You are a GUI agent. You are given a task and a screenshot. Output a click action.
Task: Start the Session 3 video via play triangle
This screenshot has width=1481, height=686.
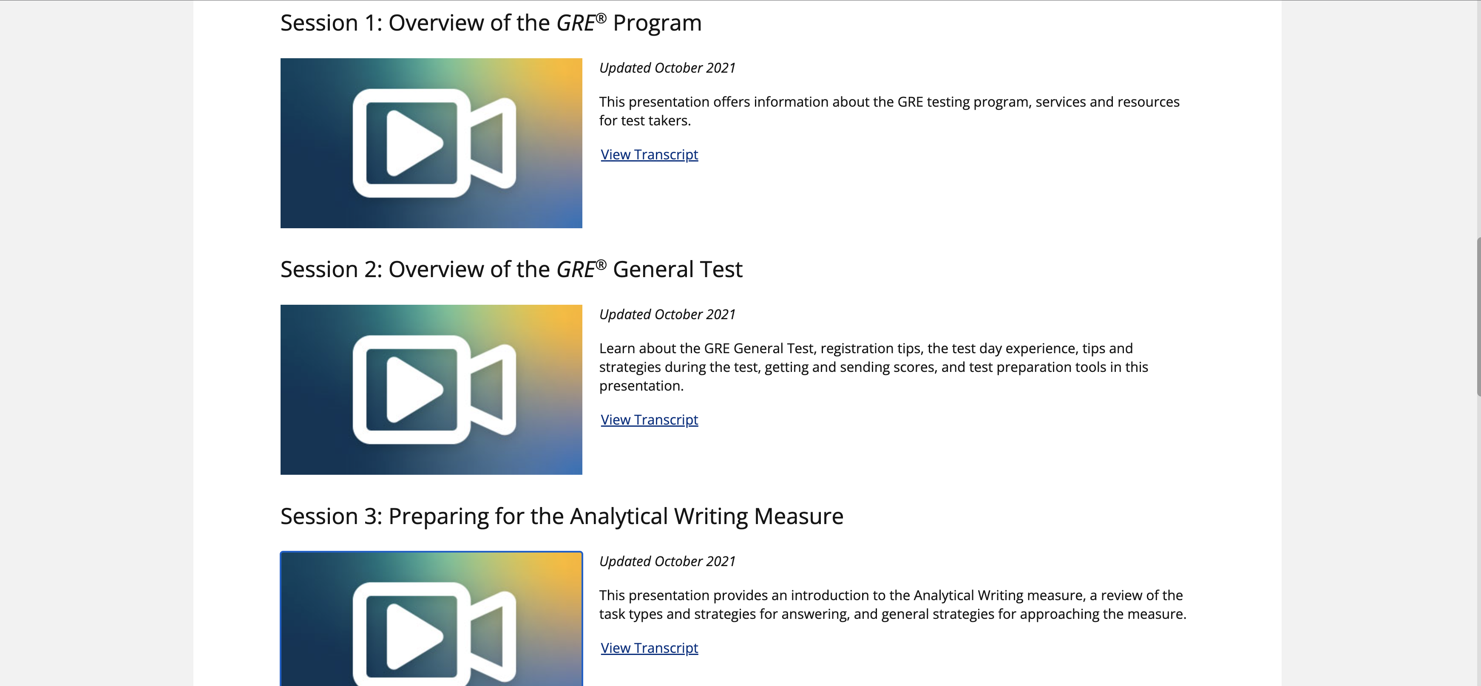411,635
